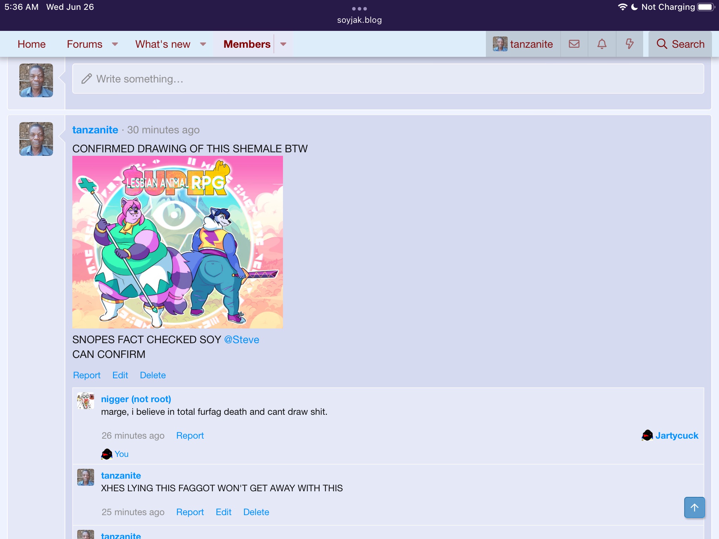This screenshot has height=539, width=719.
Task: Navigate to the Home menu item
Action: pos(32,44)
